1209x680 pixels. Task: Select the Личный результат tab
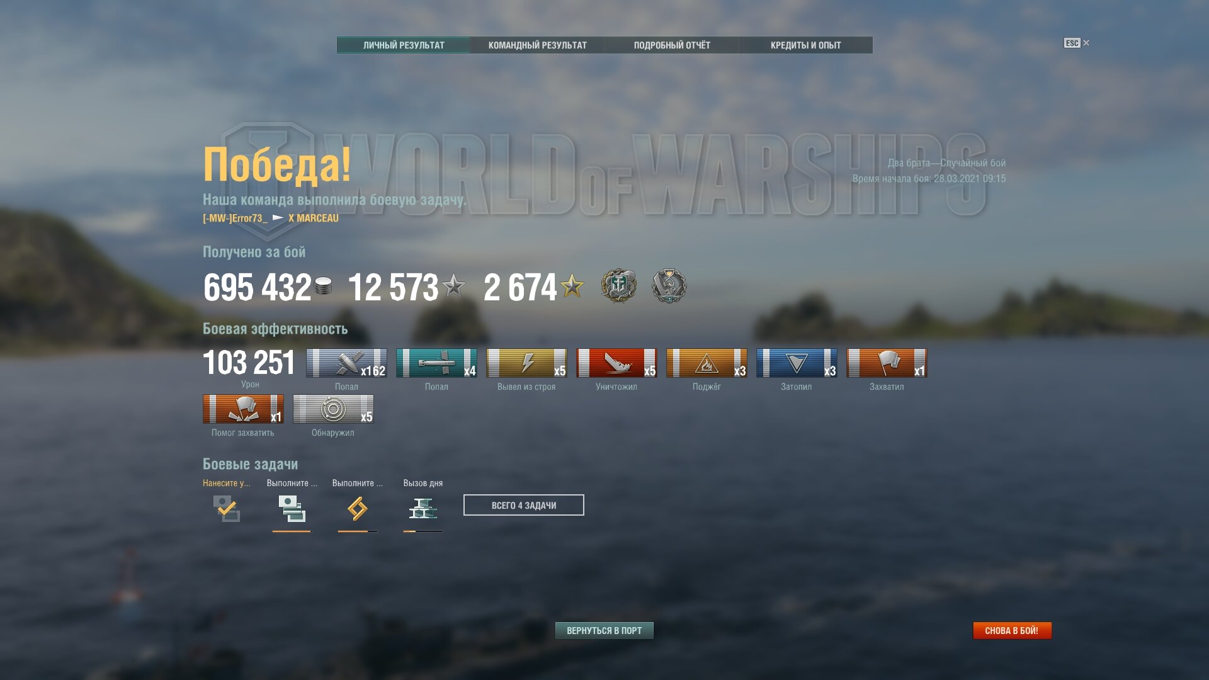(404, 45)
